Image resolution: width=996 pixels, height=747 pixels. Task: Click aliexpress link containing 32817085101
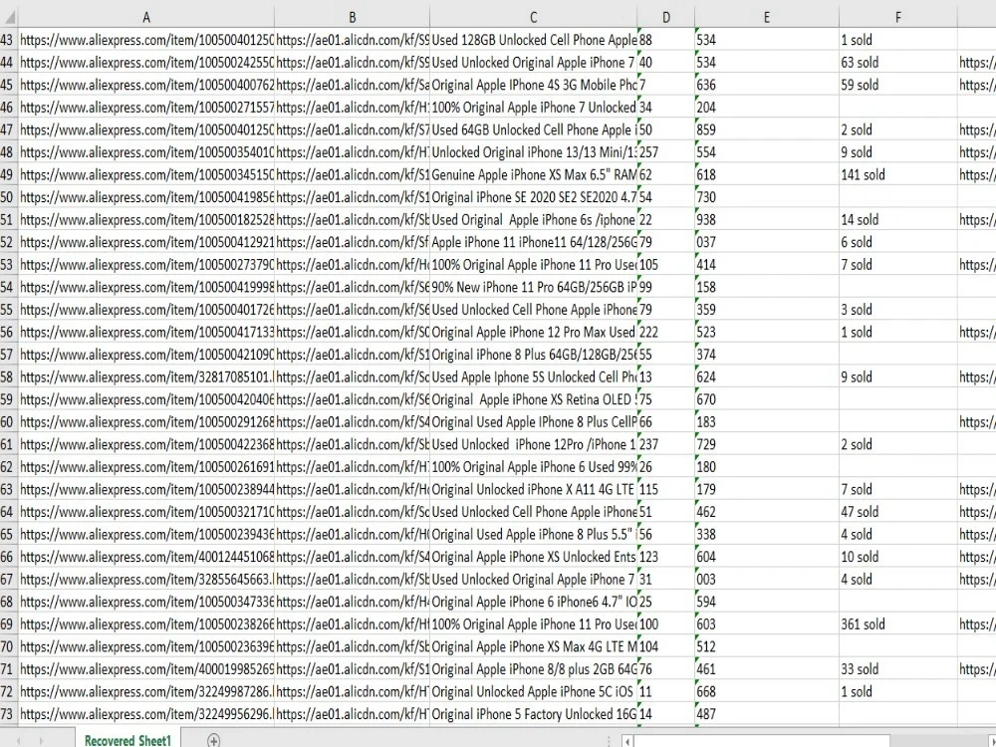point(146,376)
